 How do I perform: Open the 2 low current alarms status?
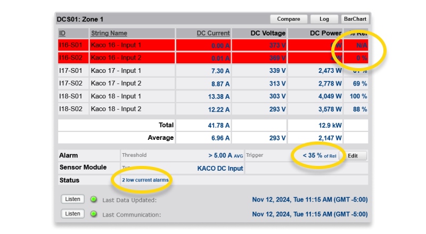point(145,180)
